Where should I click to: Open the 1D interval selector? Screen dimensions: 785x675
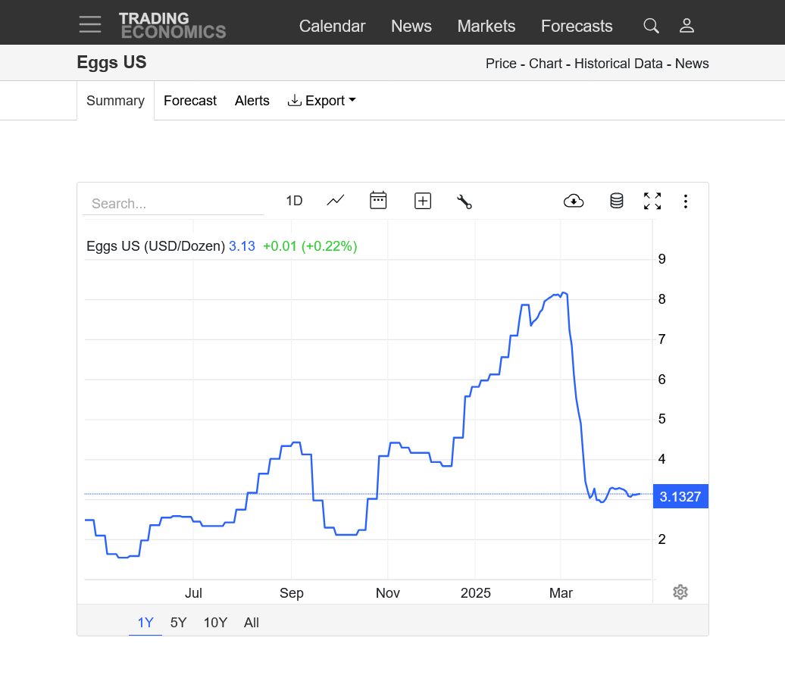294,201
